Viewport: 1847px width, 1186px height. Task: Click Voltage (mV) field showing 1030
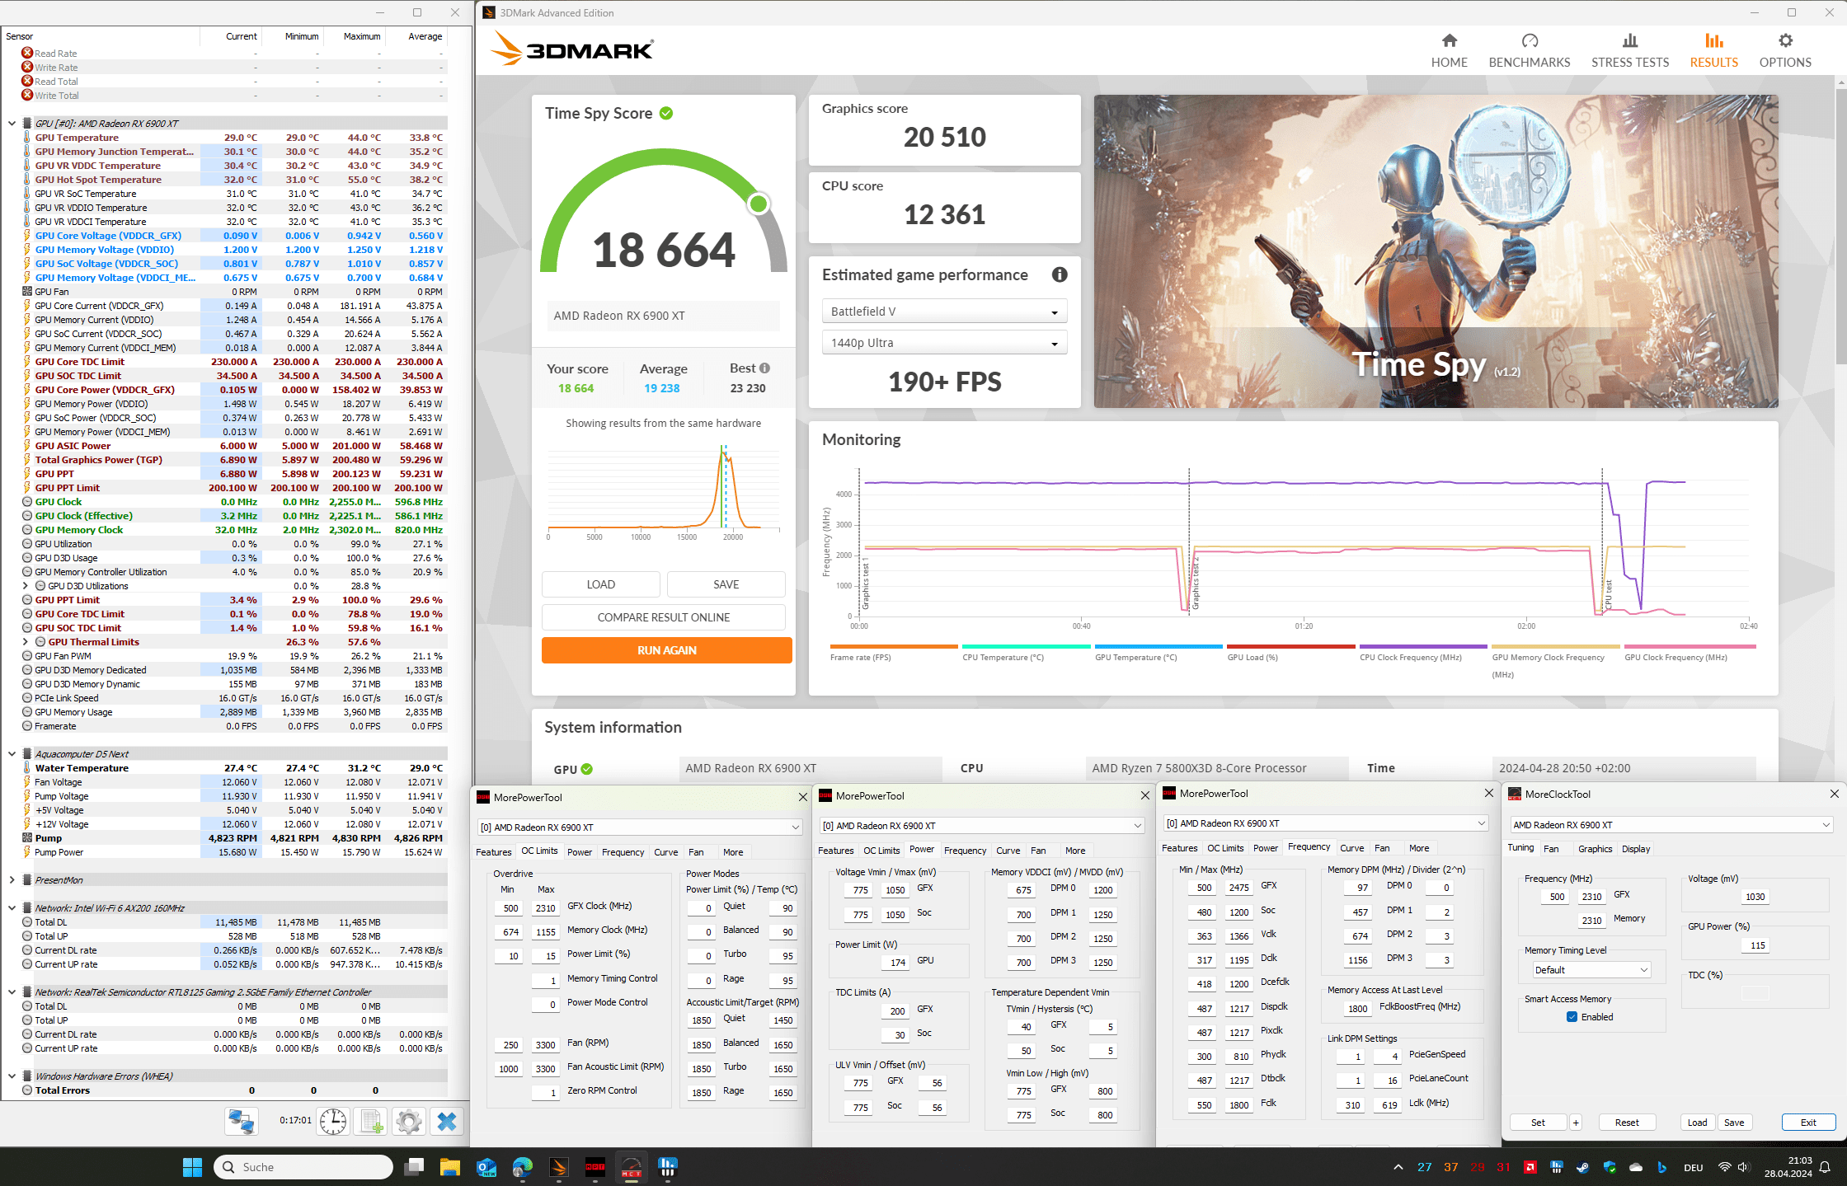click(1755, 897)
